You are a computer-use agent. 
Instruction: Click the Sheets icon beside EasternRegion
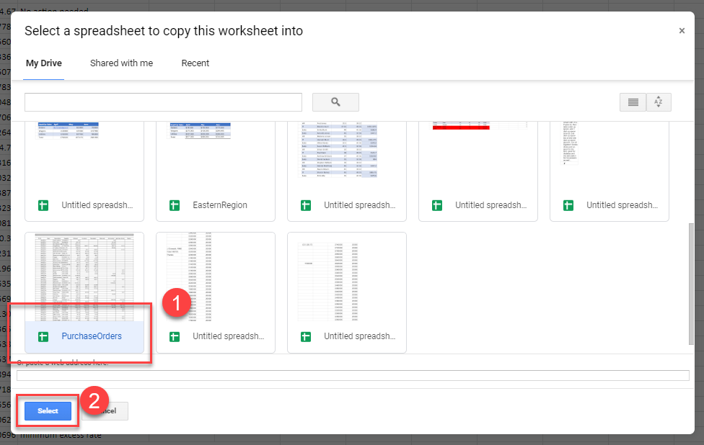click(175, 204)
